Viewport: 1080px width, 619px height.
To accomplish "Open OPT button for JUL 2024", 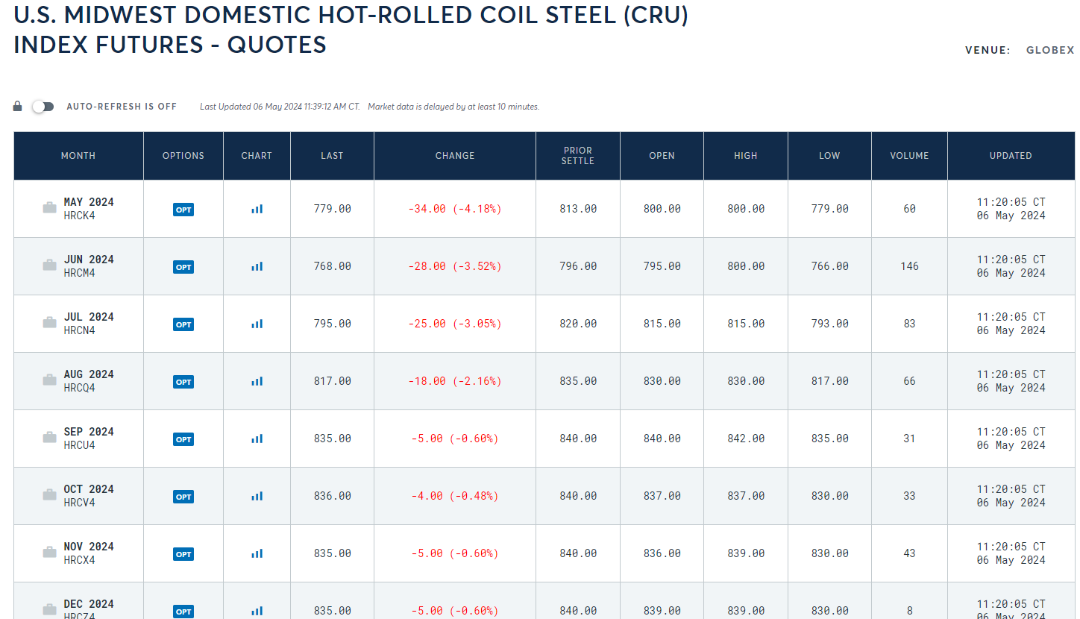I will (183, 324).
